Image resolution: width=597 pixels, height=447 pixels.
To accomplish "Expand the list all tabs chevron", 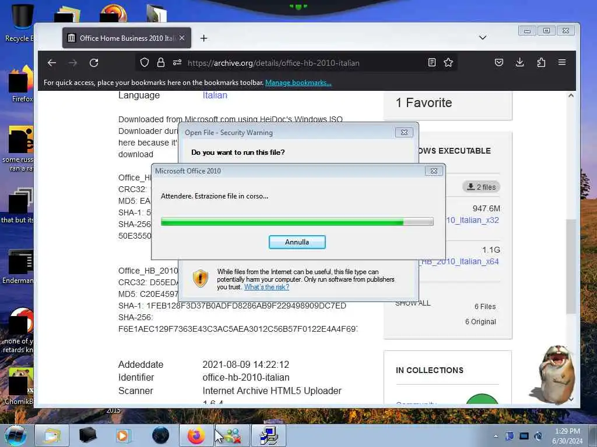I will 483,38.
